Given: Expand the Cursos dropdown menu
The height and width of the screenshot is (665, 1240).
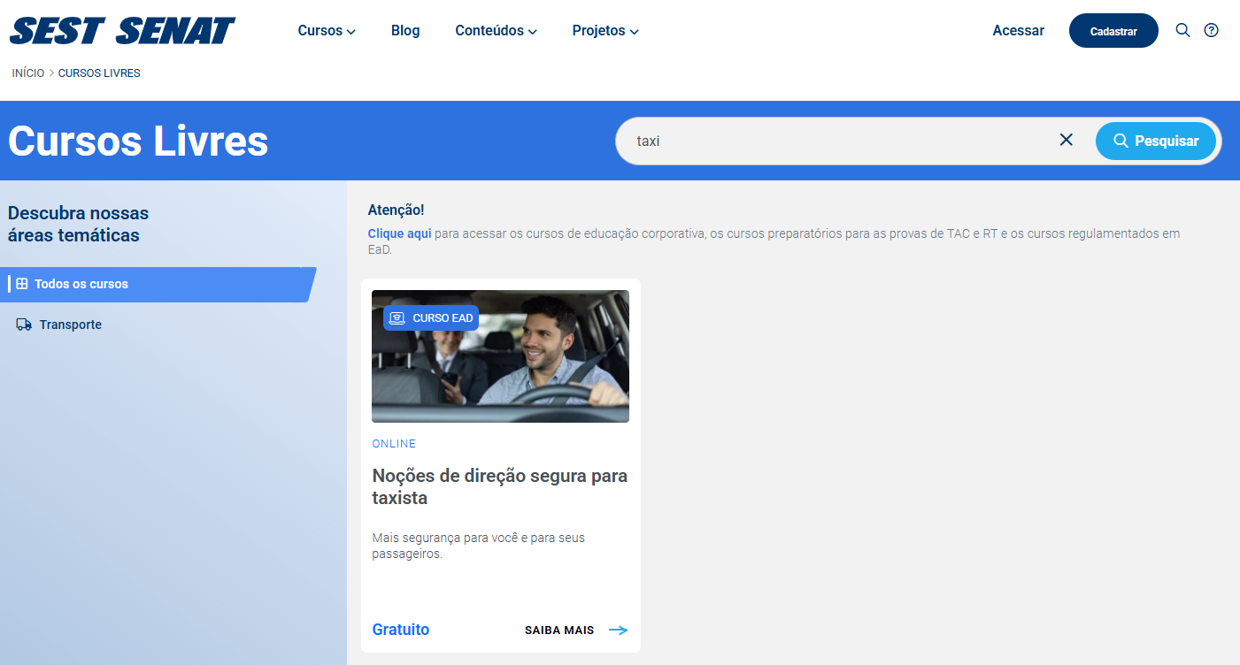Looking at the screenshot, I should point(326,31).
